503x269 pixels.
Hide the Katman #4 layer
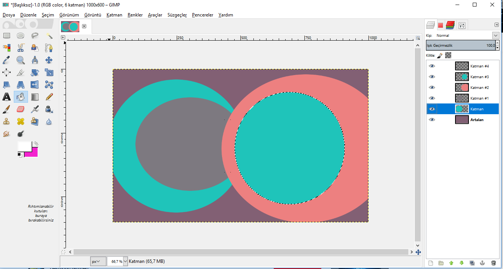click(432, 66)
